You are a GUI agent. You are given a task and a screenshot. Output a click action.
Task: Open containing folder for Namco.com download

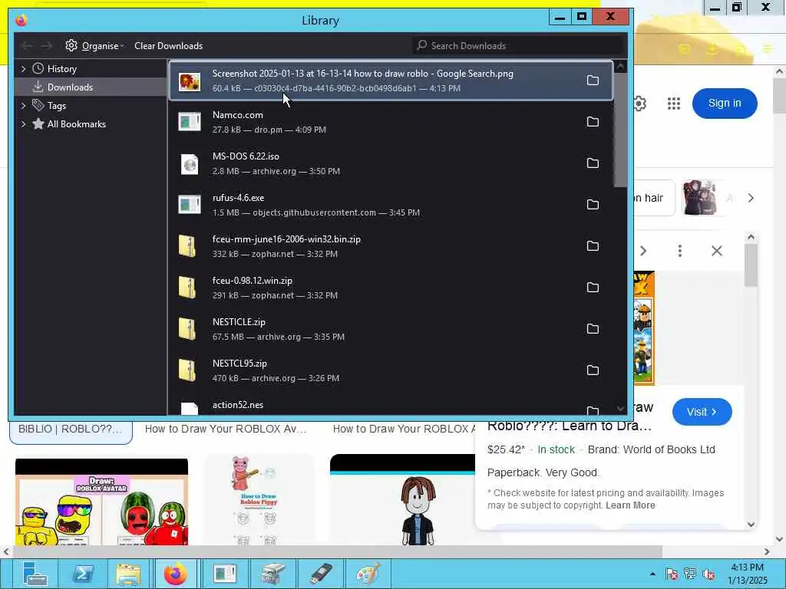[593, 122]
